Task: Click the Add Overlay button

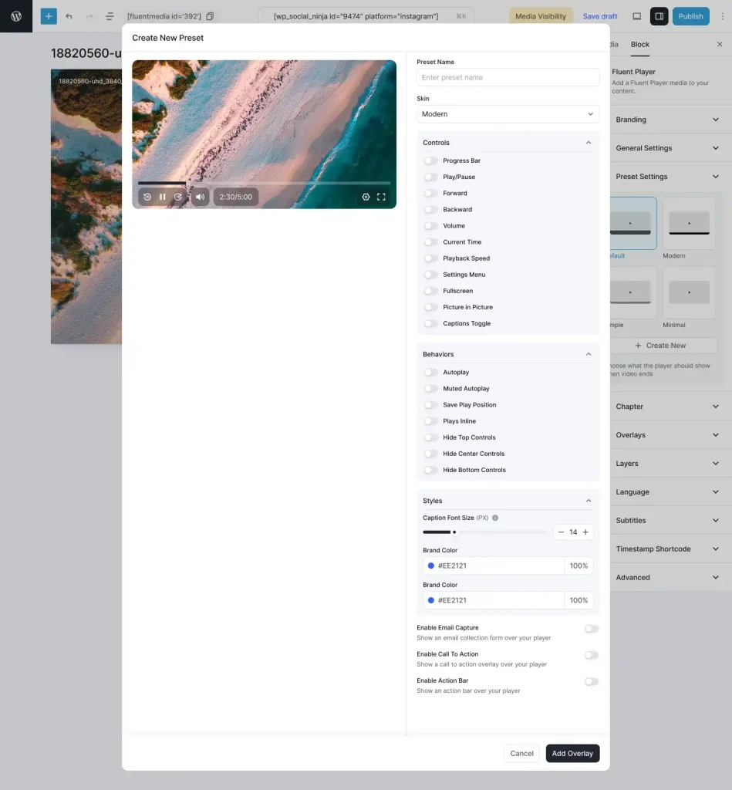Action: [x=572, y=753]
